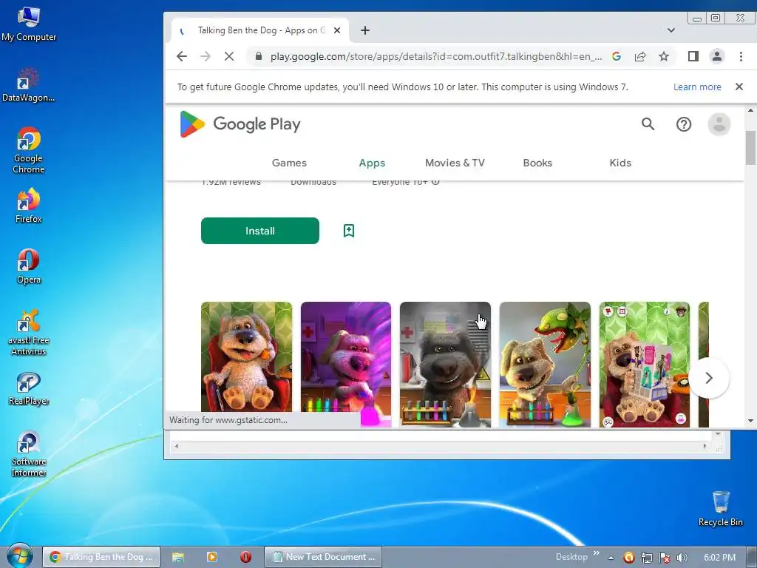757x568 pixels.
Task: Open Chrome profile menu
Action: (717, 56)
